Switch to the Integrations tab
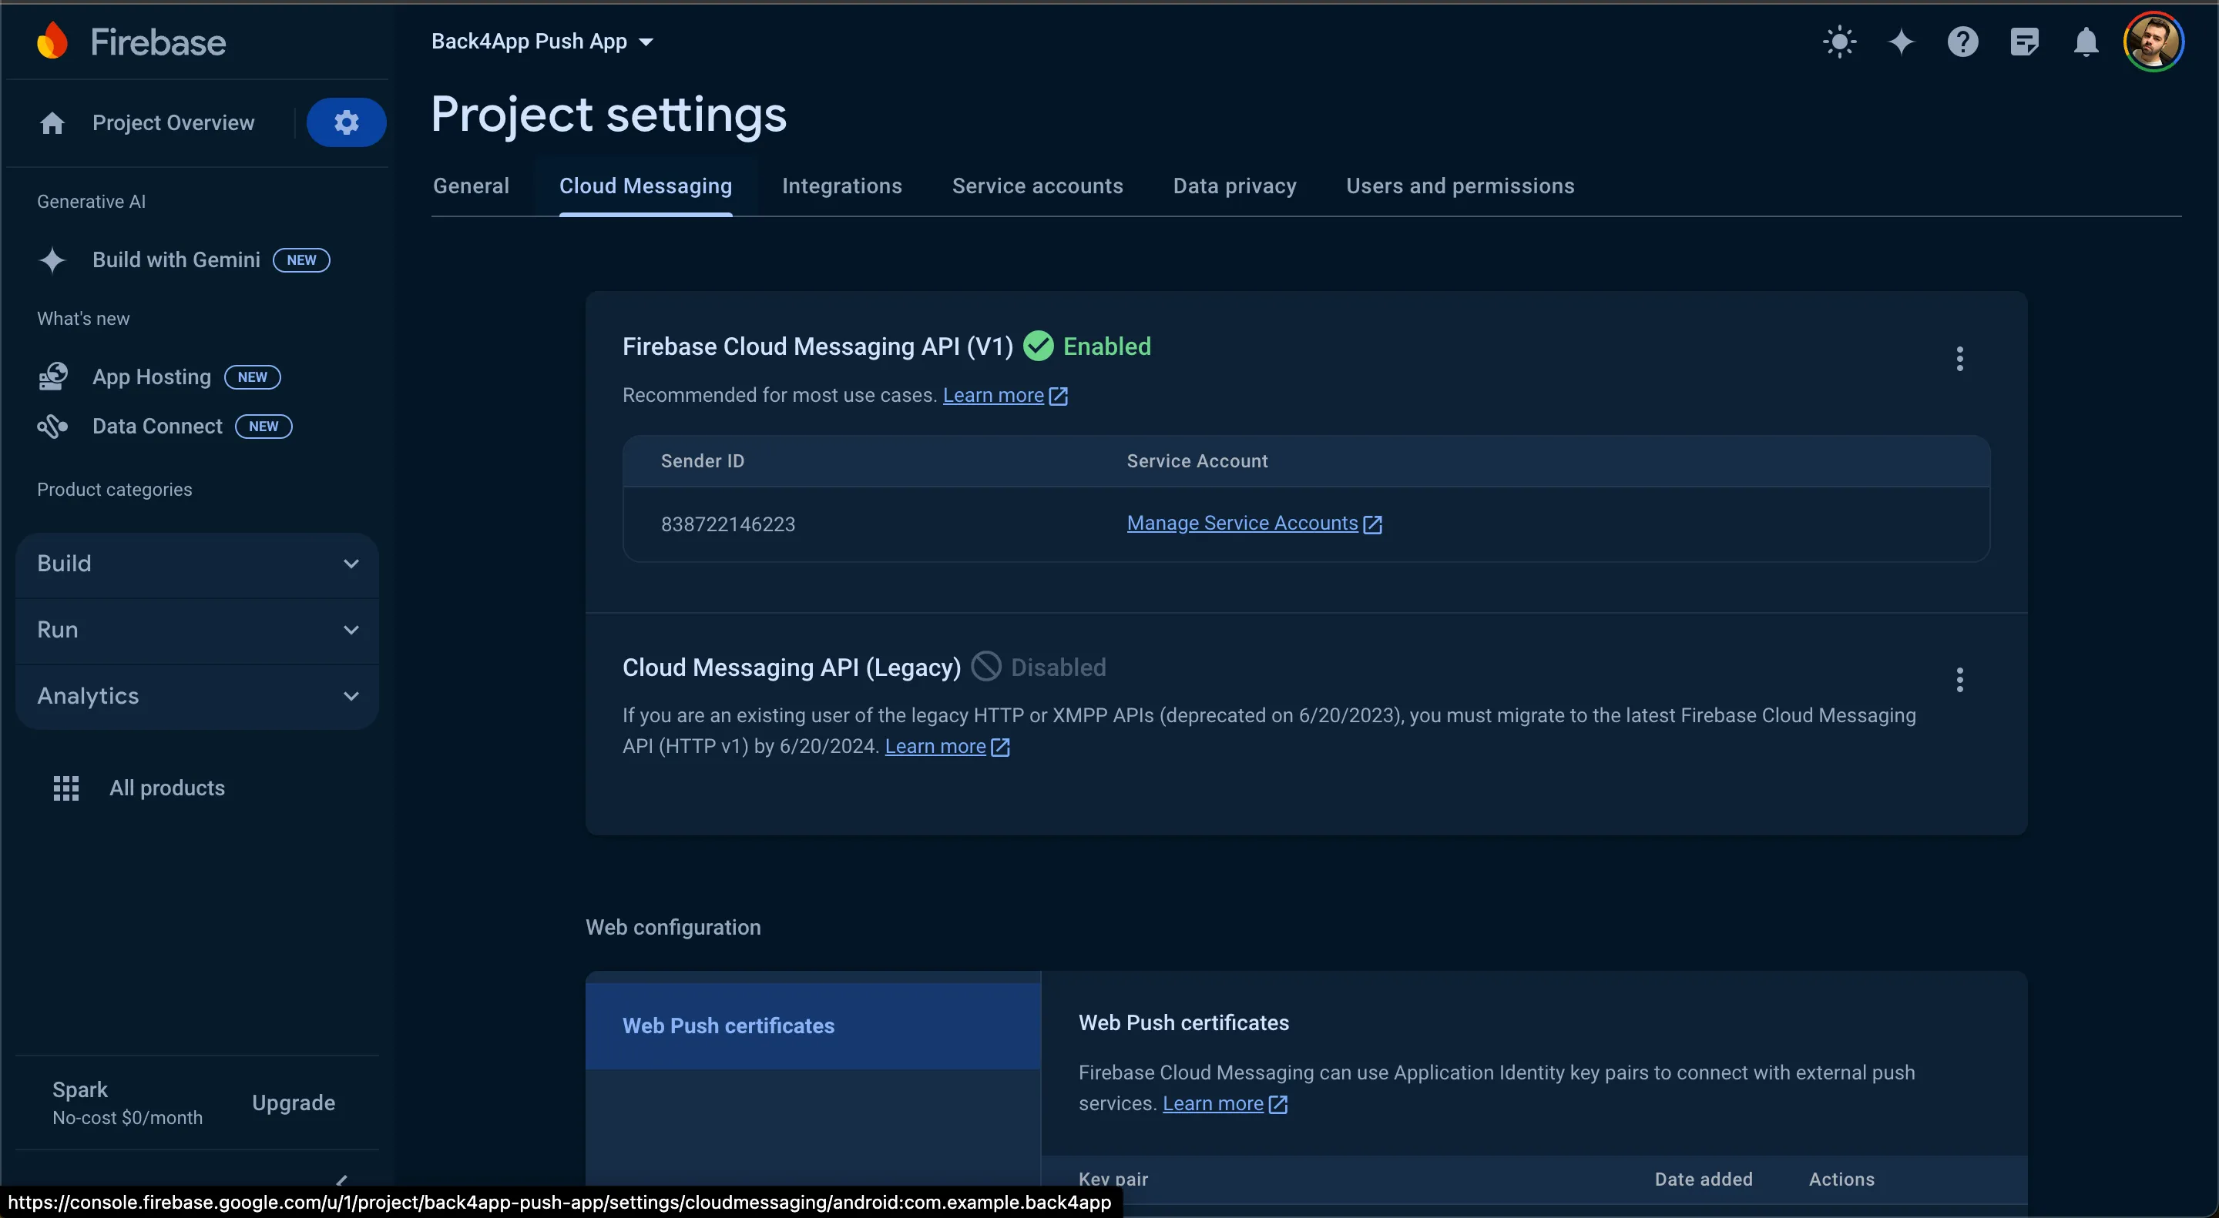The image size is (2219, 1218). coord(841,186)
